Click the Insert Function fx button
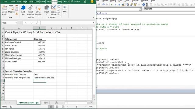 coord(37,23)
